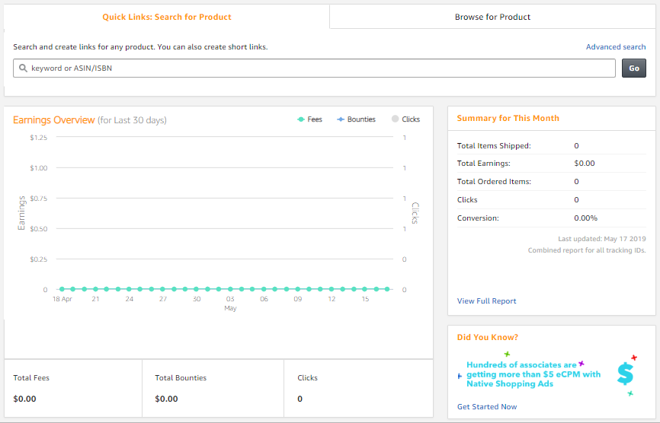
Task: Toggle the Clicks series in chart legend
Action: [x=405, y=119]
